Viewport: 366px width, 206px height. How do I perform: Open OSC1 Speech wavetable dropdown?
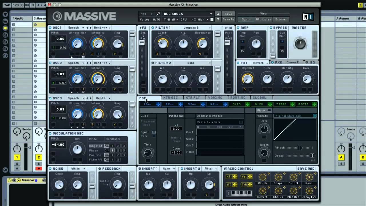(76, 28)
